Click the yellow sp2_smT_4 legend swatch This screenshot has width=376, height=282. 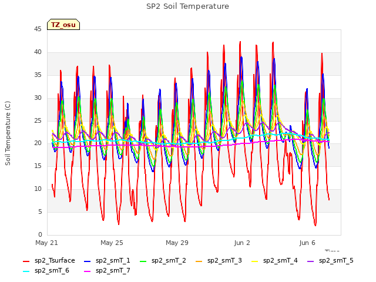coord(254,261)
